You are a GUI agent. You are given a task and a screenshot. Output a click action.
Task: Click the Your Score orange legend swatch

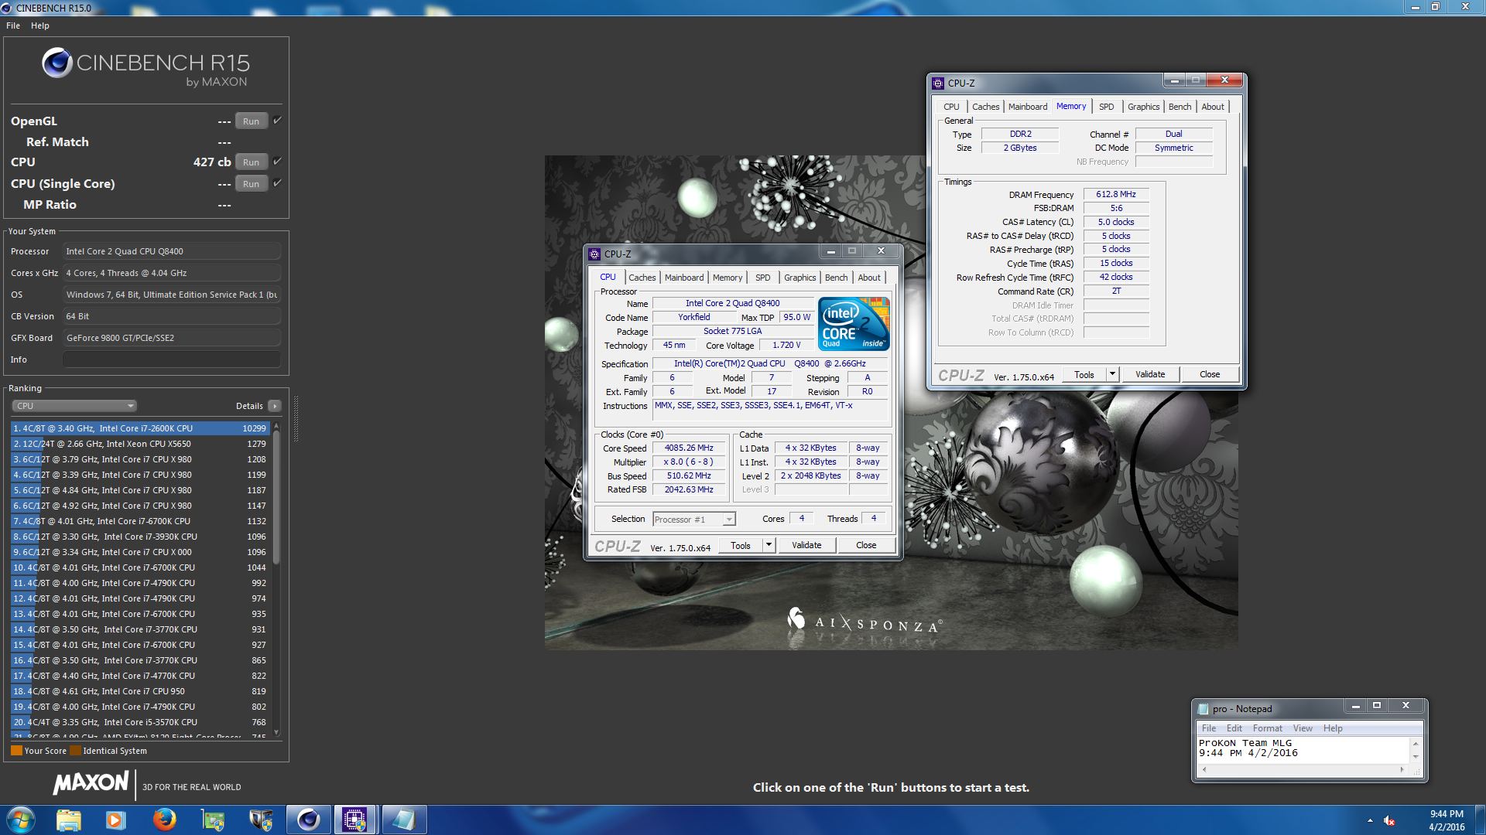point(16,751)
